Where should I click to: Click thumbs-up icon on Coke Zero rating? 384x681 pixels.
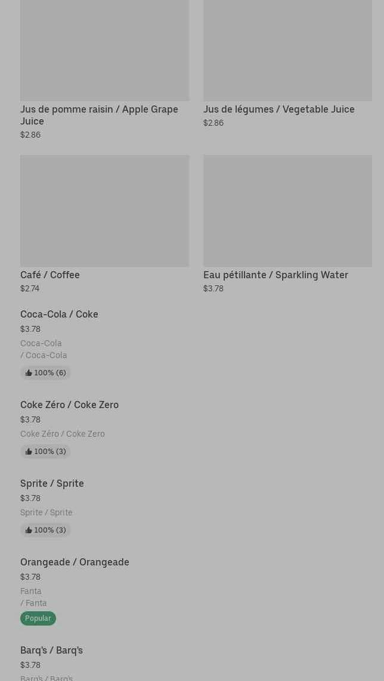(x=29, y=452)
